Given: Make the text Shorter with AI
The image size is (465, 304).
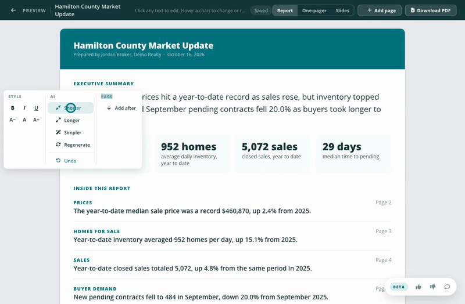Looking at the screenshot, I should click(70, 108).
